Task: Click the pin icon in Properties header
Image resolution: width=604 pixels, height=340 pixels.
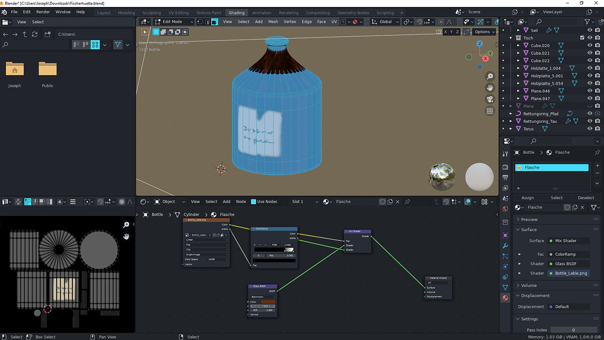Action: 597,152
